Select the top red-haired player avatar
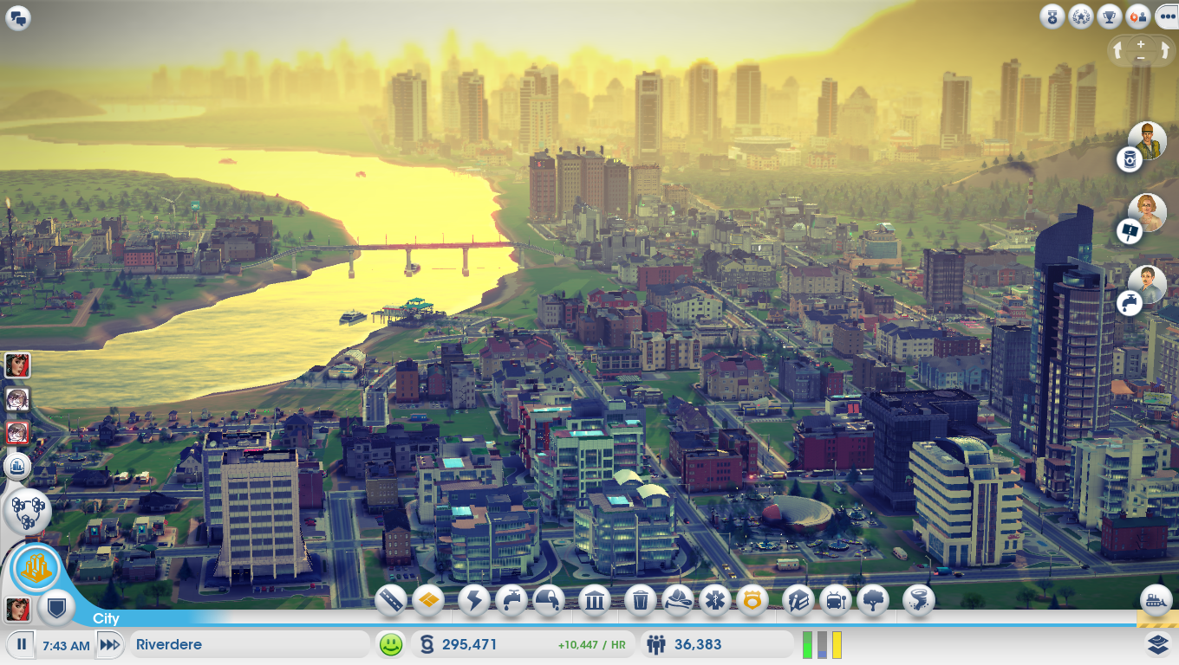This screenshot has height=665, width=1179. (x=17, y=365)
